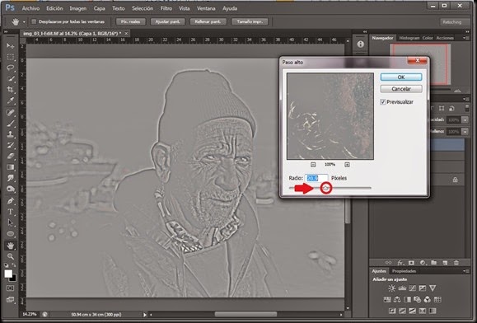Screen dimensions: 477x323
Task: Select the Clone Stamp tool
Action: point(11,134)
